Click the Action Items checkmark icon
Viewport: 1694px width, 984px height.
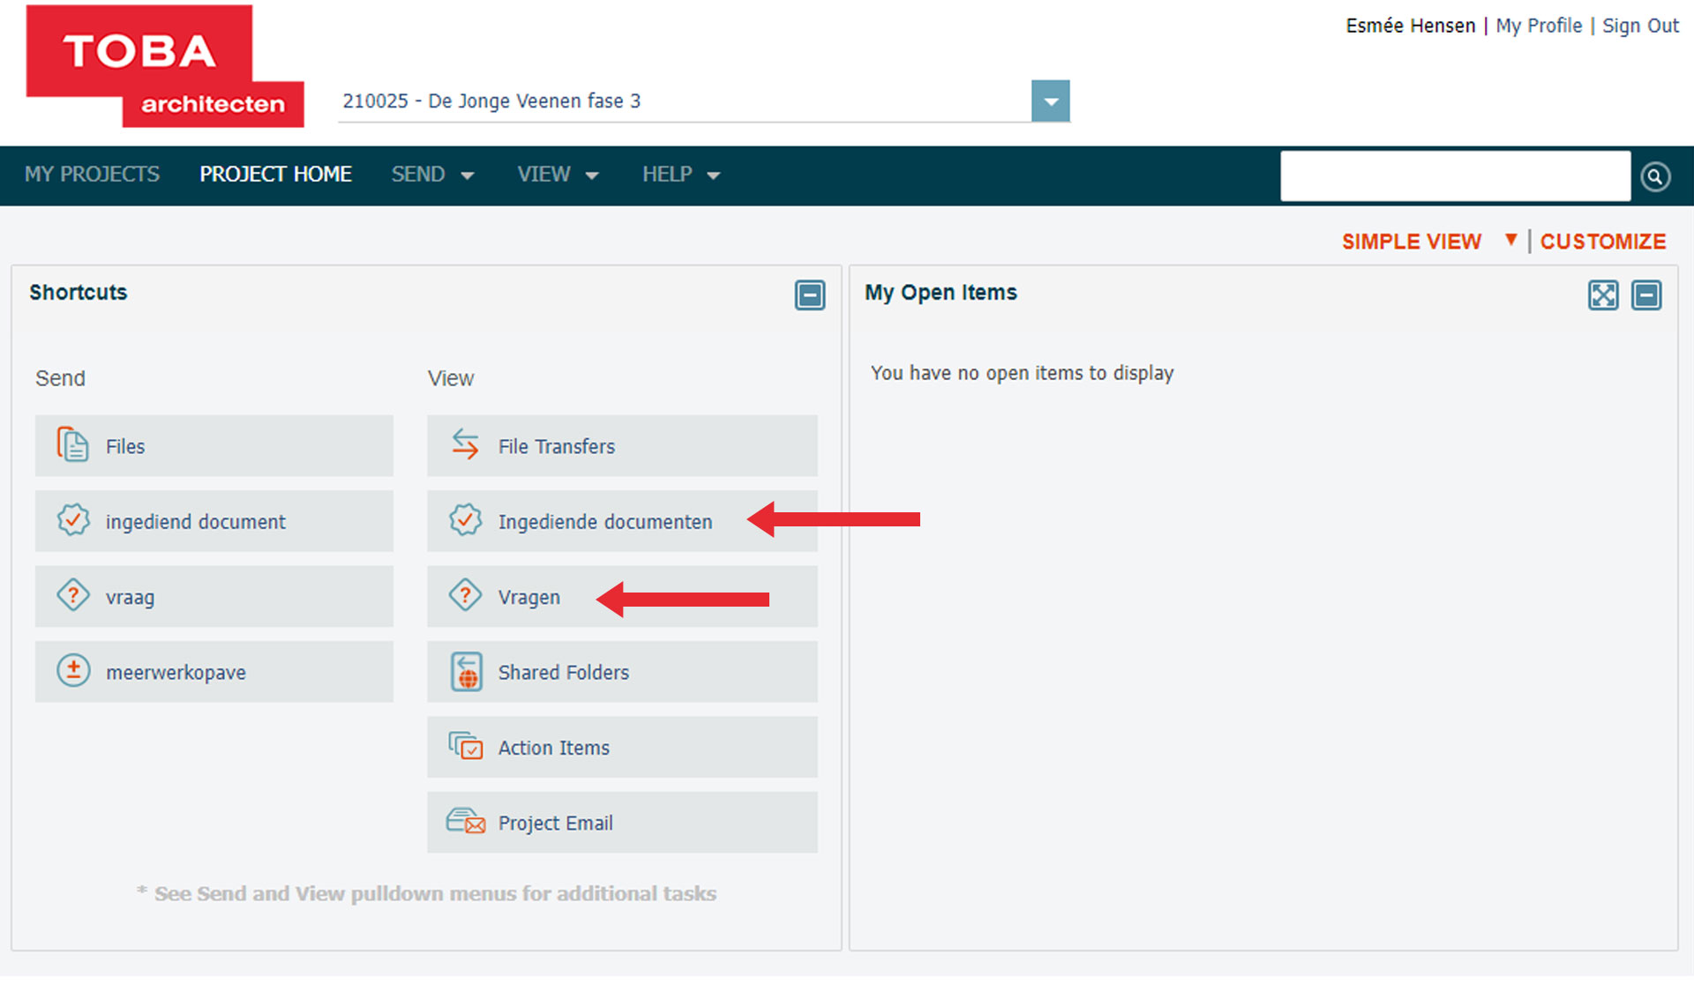tap(465, 747)
